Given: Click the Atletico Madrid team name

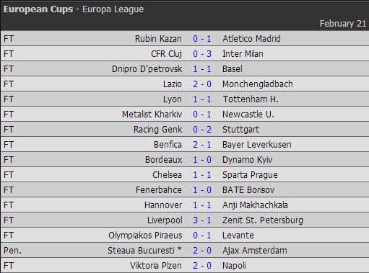Looking at the screenshot, I should [x=251, y=39].
